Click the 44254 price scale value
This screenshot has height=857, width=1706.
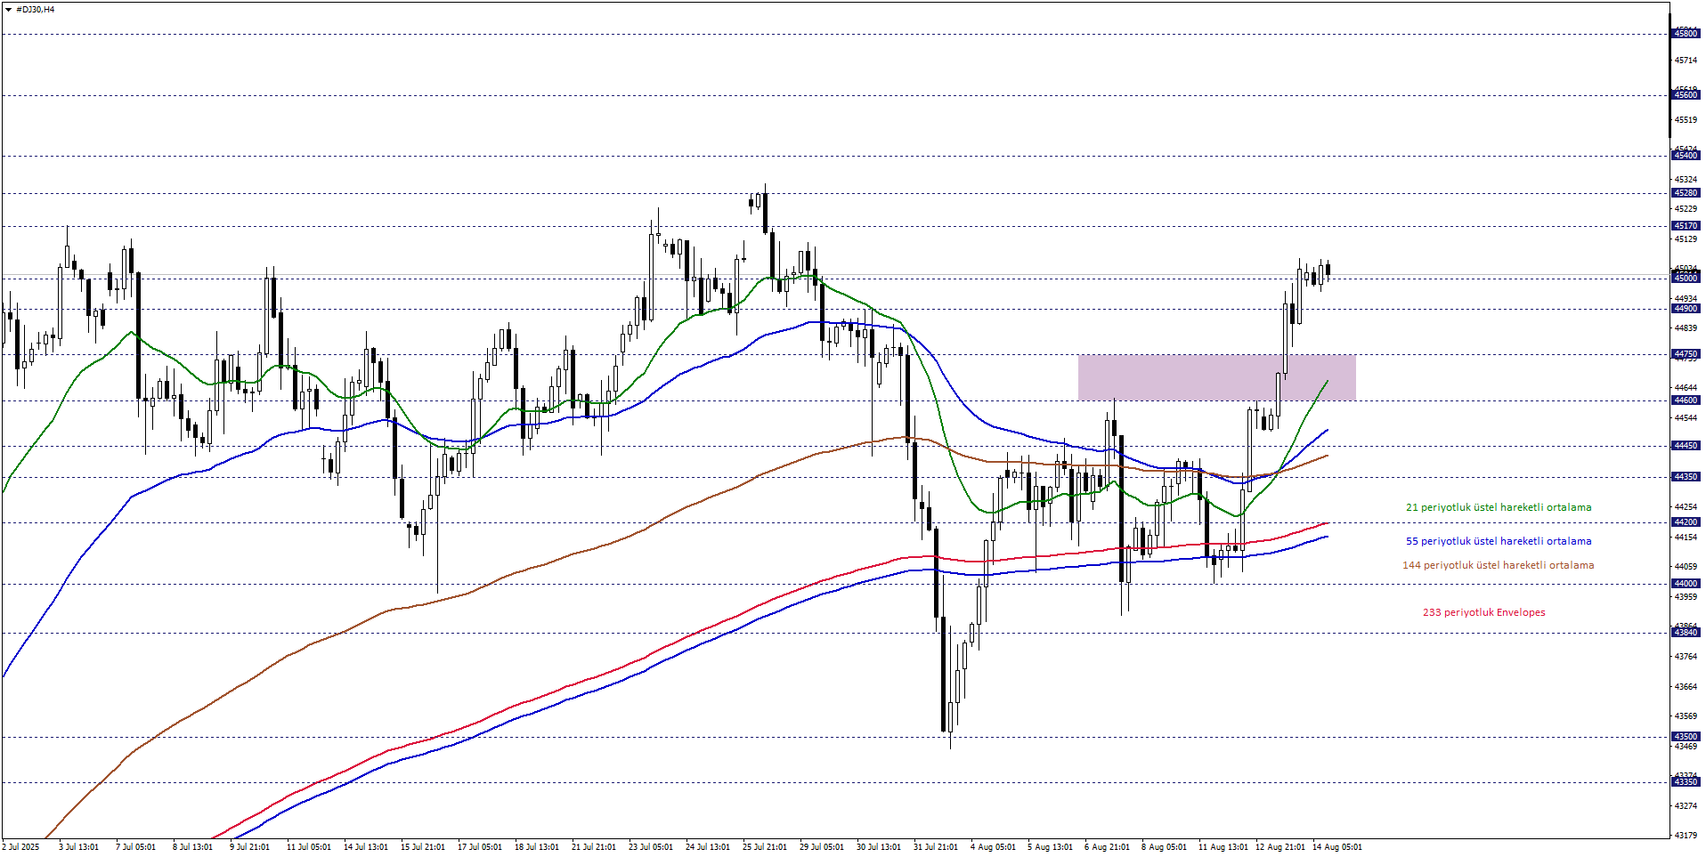(1686, 507)
